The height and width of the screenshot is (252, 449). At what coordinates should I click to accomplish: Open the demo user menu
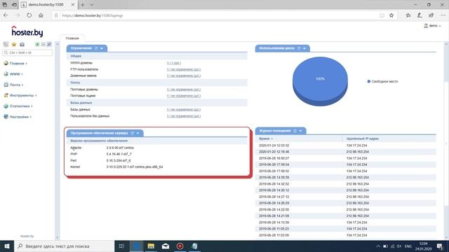pyautogui.click(x=433, y=26)
